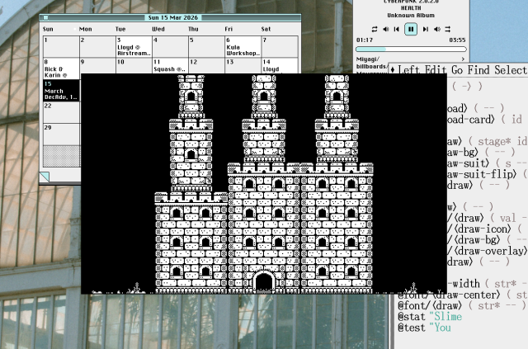Select day 9 in the calendar
528x349 pixels.
[97, 66]
